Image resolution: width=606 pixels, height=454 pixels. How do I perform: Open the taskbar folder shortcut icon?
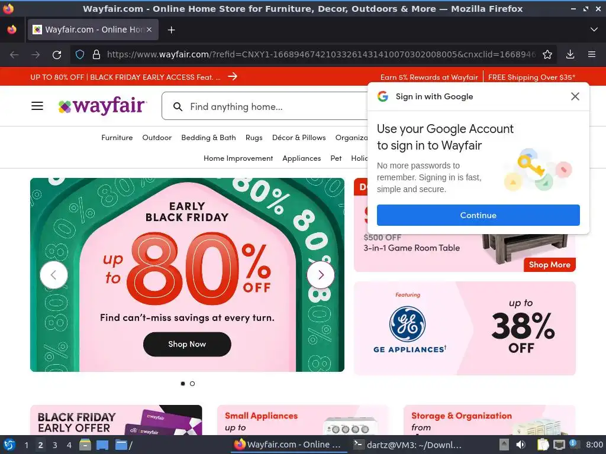121,445
